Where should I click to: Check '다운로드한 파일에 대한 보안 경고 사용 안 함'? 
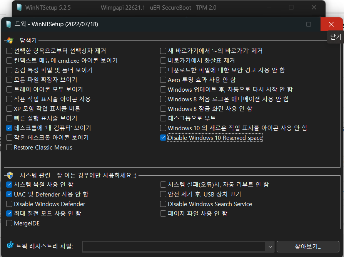coord(163,70)
